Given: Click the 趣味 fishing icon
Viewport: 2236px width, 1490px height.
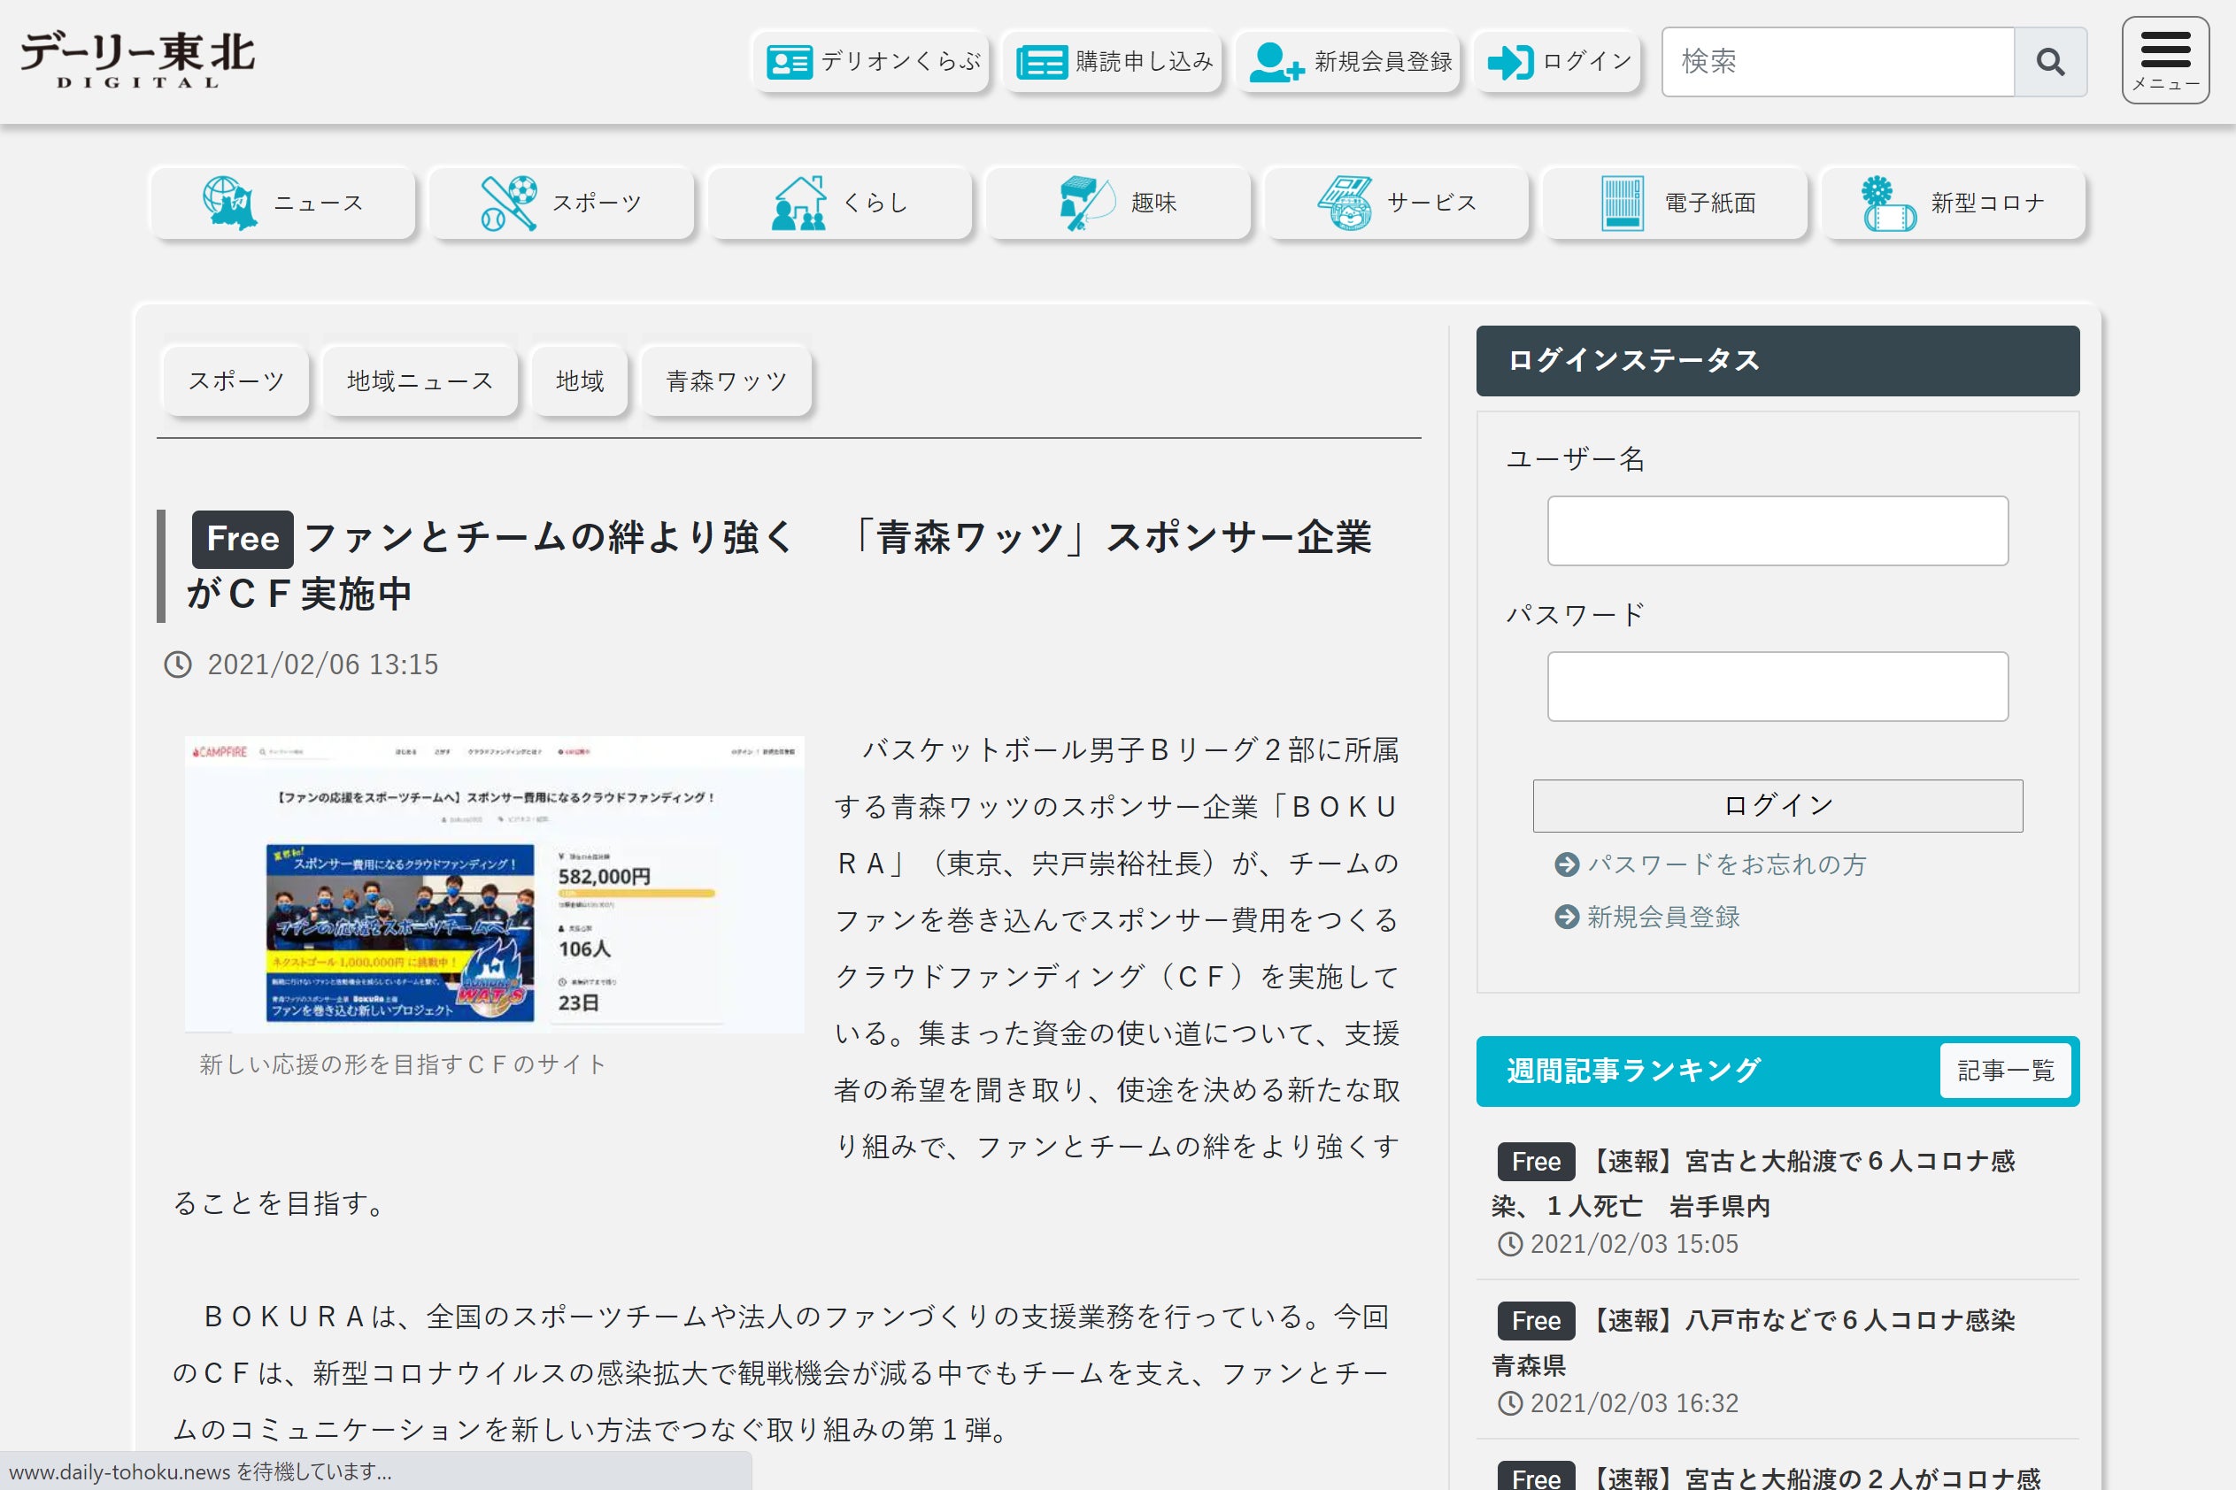Looking at the screenshot, I should [1085, 203].
